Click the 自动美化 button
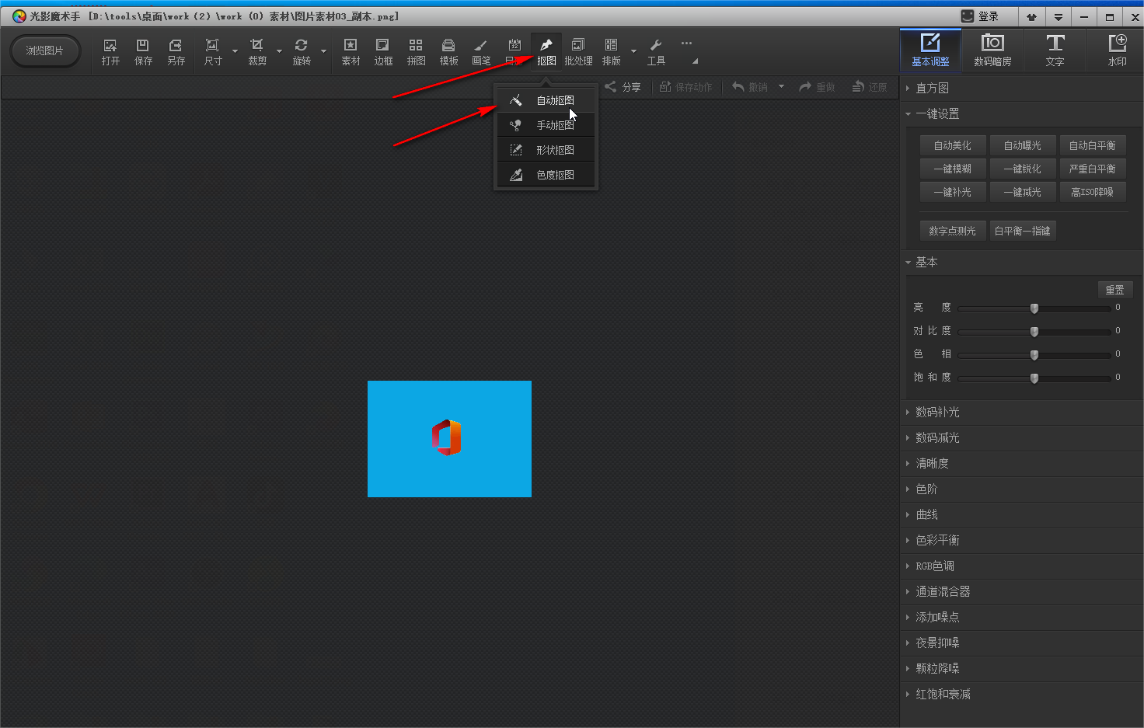1144x728 pixels. 952,145
